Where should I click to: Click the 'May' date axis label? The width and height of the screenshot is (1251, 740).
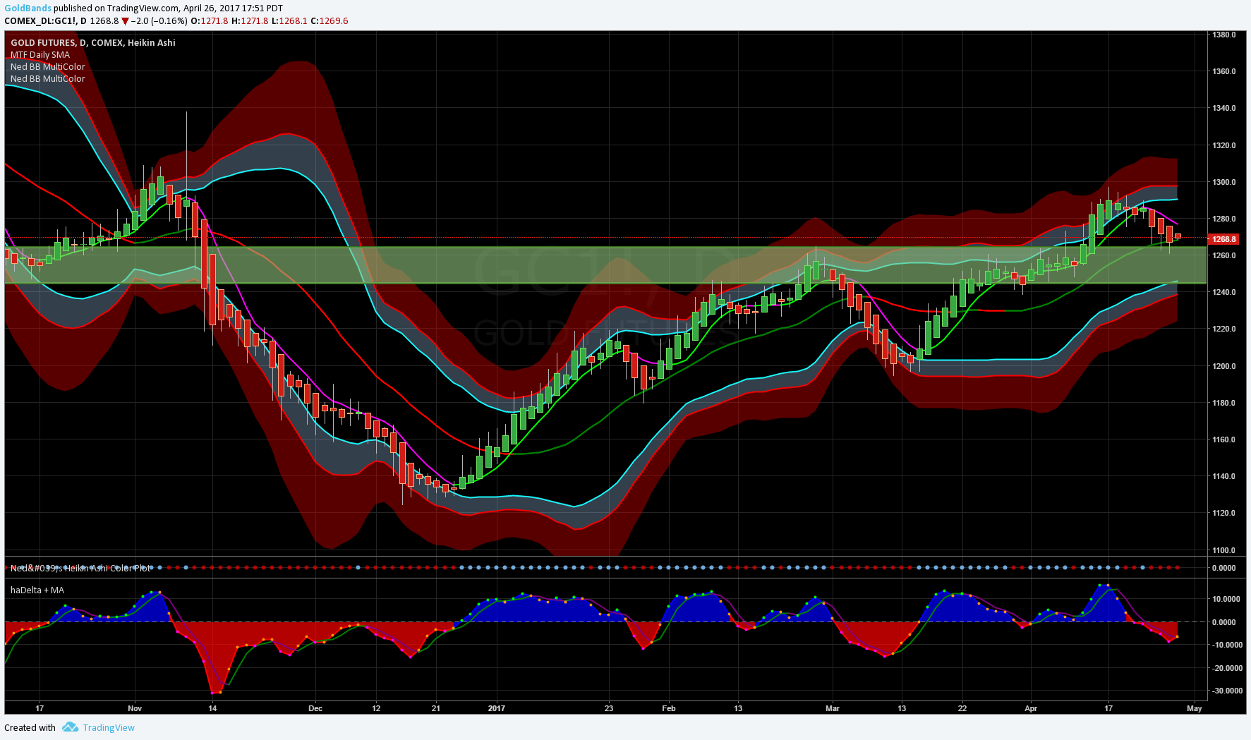point(1195,708)
